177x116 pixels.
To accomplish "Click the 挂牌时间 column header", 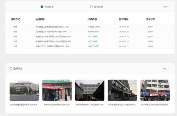I will 124,19.
